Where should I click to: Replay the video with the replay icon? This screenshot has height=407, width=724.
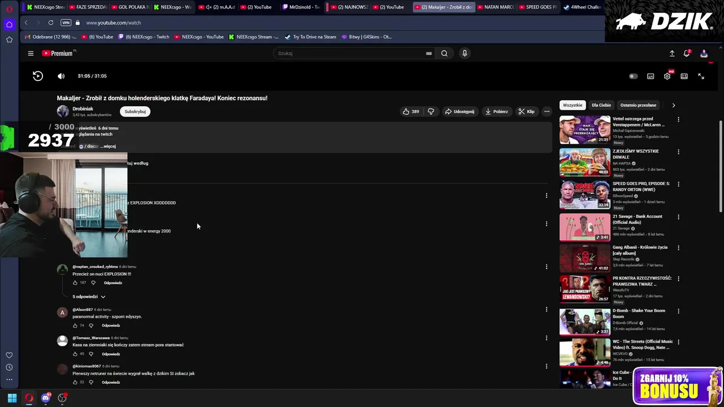pyautogui.click(x=37, y=76)
